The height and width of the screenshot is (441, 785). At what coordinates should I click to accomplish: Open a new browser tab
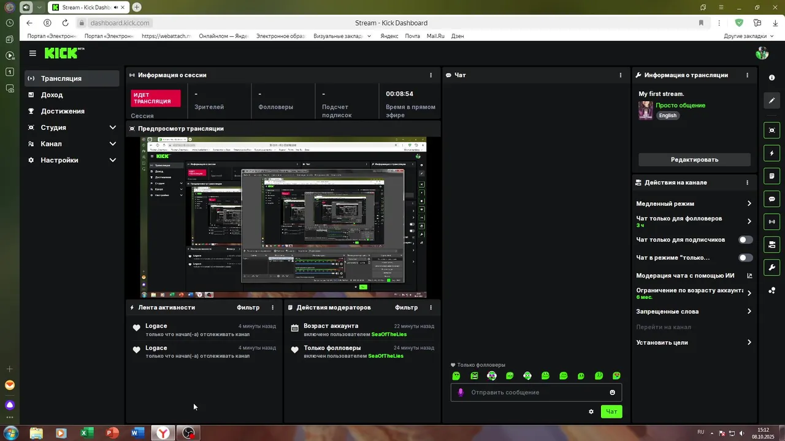point(137,7)
